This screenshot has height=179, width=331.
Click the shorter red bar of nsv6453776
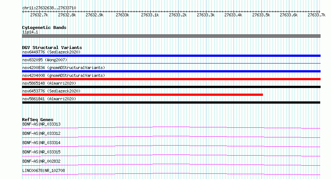point(142,95)
